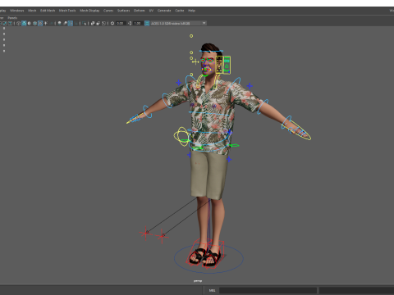The image size is (394, 295).
Task: Open the Mesh menu
Action: [x=32, y=11]
